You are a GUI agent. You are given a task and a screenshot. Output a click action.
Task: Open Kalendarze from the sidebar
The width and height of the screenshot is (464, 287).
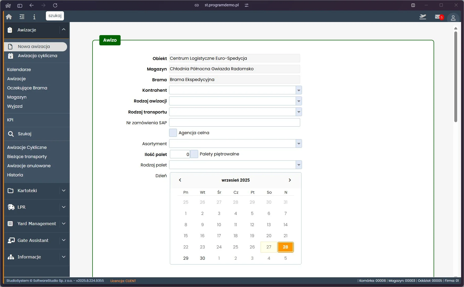[19, 69]
